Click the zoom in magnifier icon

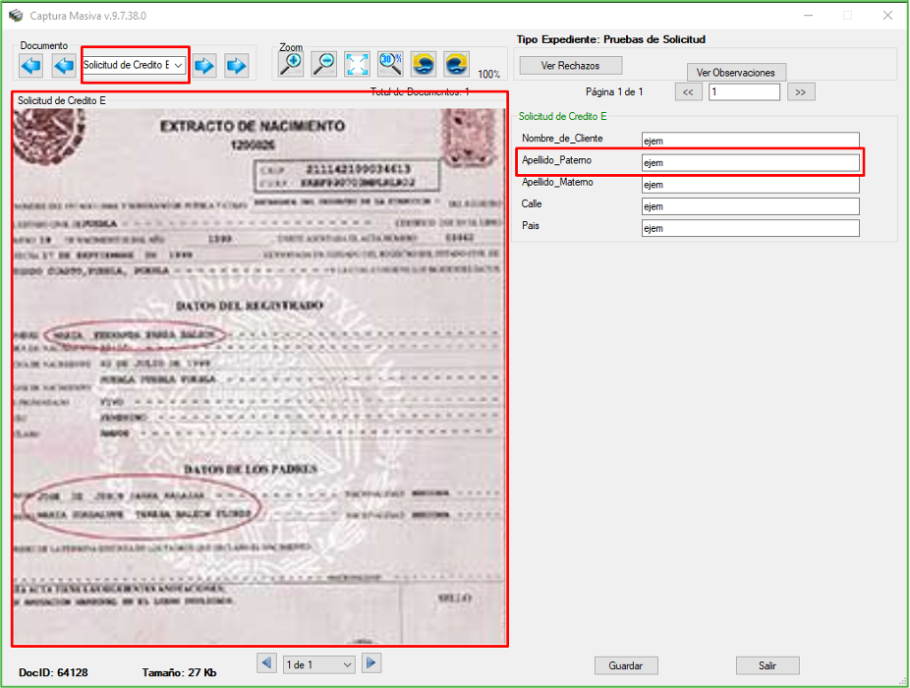[x=291, y=64]
